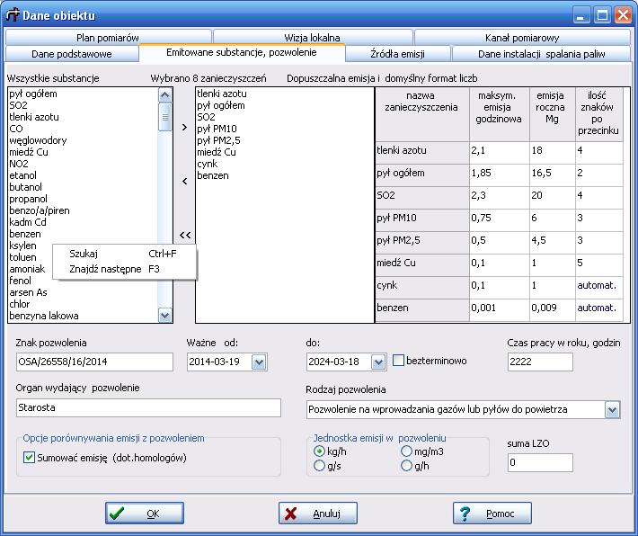This screenshot has width=638, height=536.
Task: Remove all substances with << button
Action: tap(185, 235)
